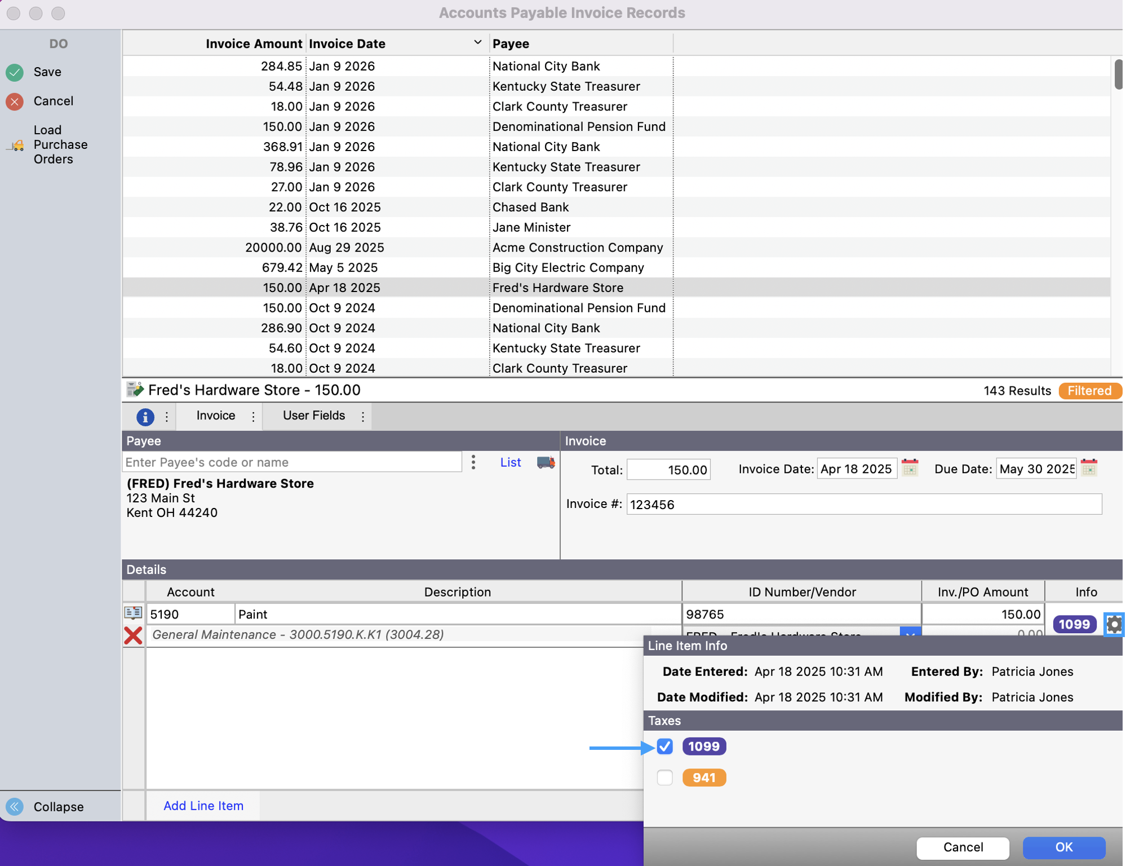Uncheck the 1099 tax checkbox
The height and width of the screenshot is (866, 1126).
665,746
